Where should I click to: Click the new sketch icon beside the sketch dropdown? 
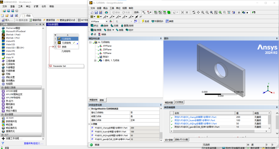tap(136, 21)
